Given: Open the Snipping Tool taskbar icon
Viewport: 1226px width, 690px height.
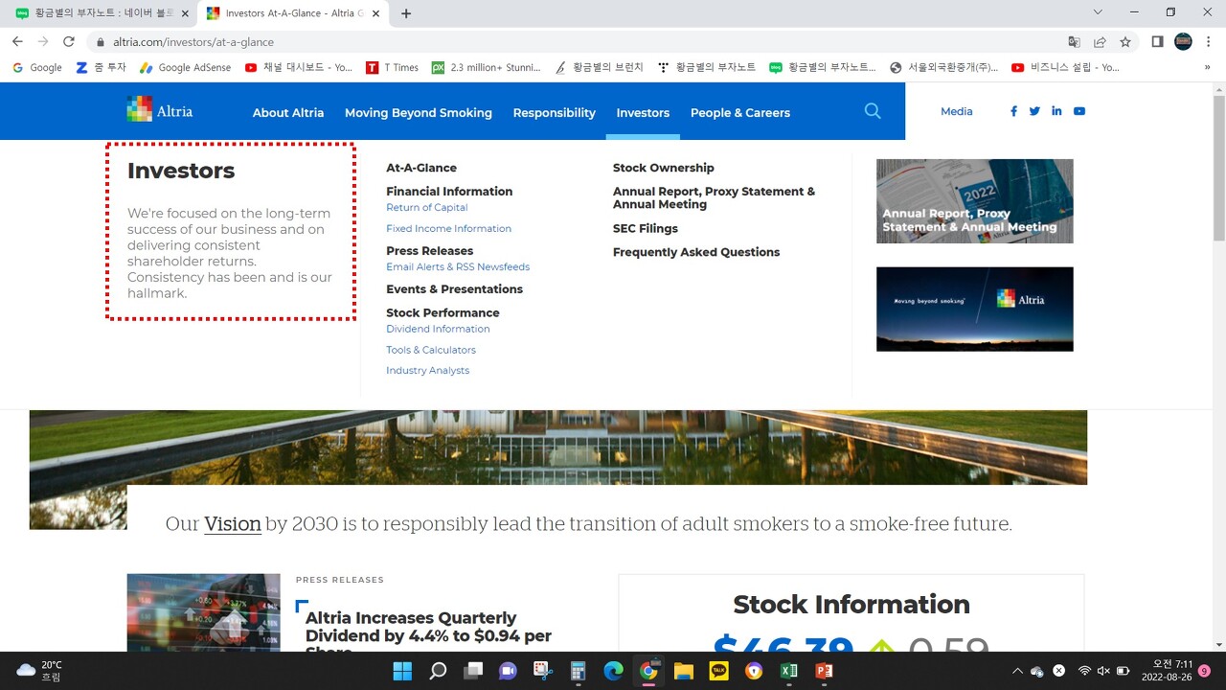Looking at the screenshot, I should [x=543, y=671].
